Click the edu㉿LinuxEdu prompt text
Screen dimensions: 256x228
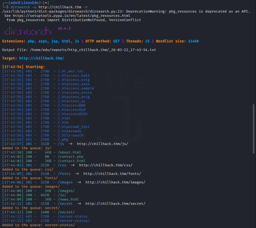[x=25, y=3]
